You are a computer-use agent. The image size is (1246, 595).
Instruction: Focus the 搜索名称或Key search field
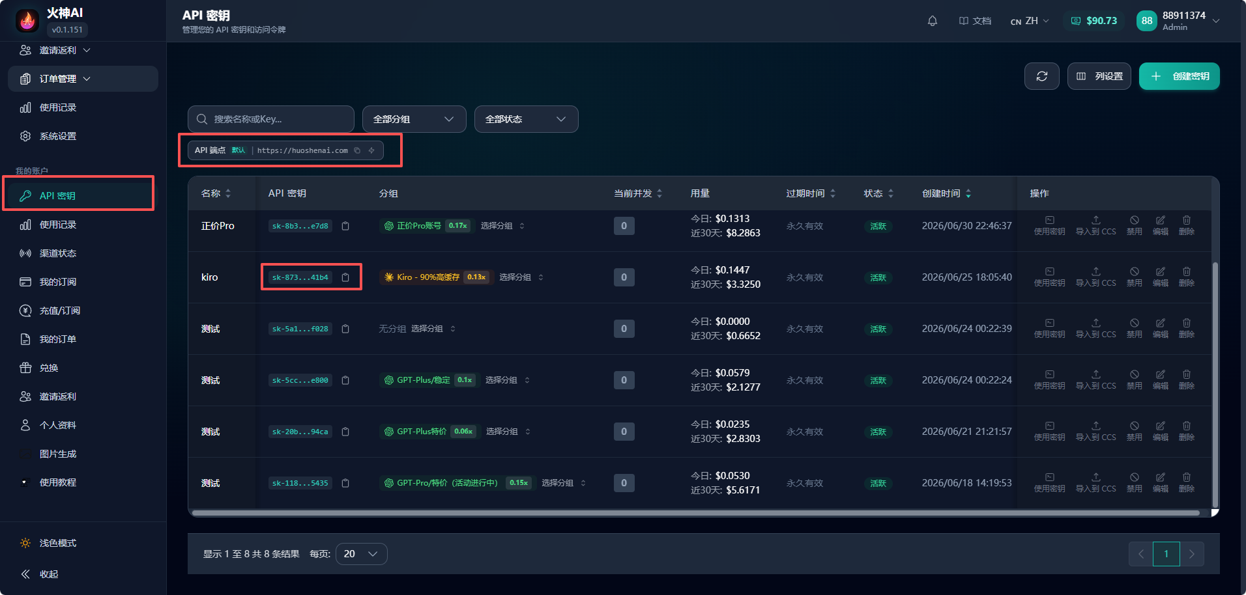pyautogui.click(x=271, y=119)
